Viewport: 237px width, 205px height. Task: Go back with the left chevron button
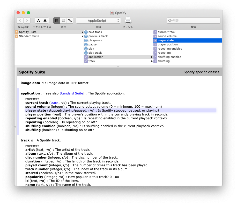20,20
